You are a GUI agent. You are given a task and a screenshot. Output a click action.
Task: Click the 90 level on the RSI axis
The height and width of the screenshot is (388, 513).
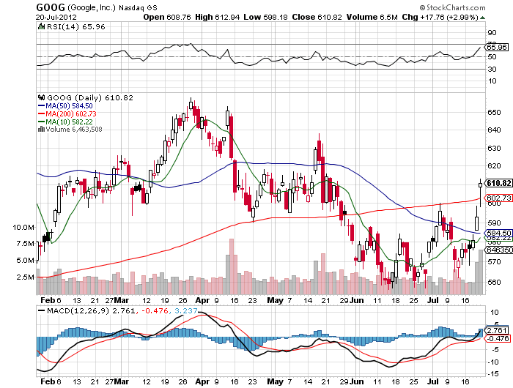(492, 32)
